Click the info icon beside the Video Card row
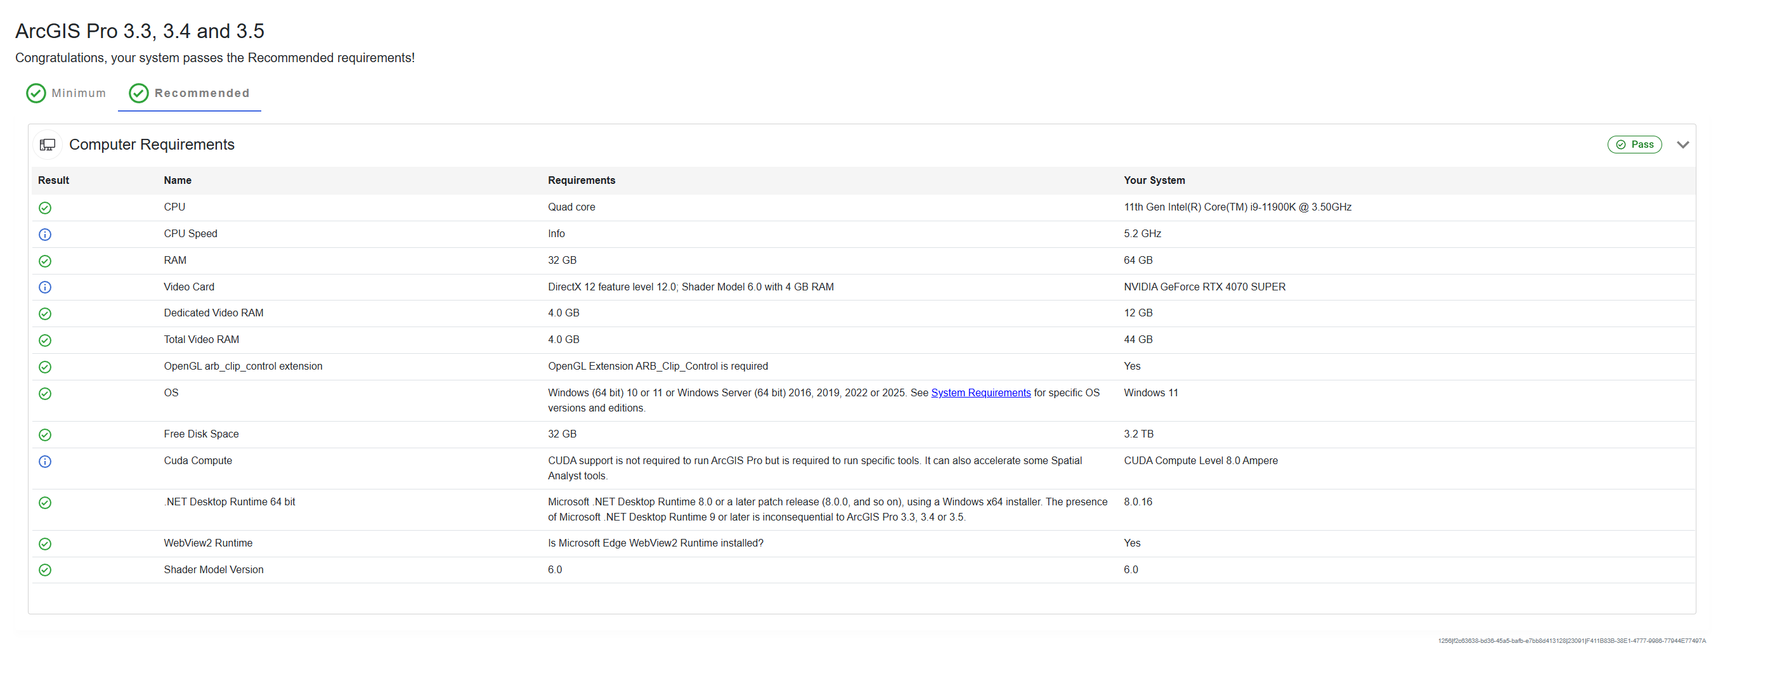This screenshot has height=693, width=1789. pyautogui.click(x=45, y=287)
